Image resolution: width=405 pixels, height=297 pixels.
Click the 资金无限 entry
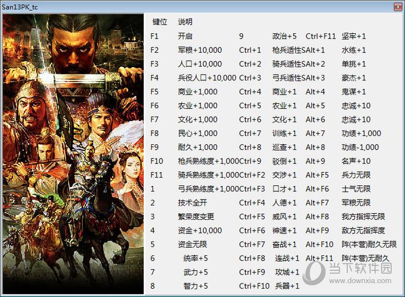[x=192, y=244]
